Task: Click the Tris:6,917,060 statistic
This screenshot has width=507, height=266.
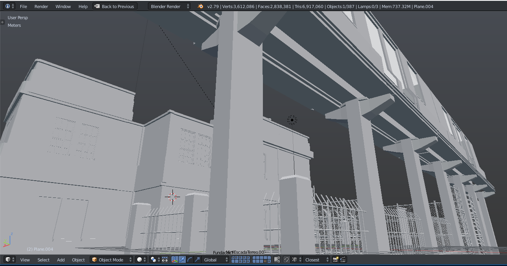Action: coord(309,7)
